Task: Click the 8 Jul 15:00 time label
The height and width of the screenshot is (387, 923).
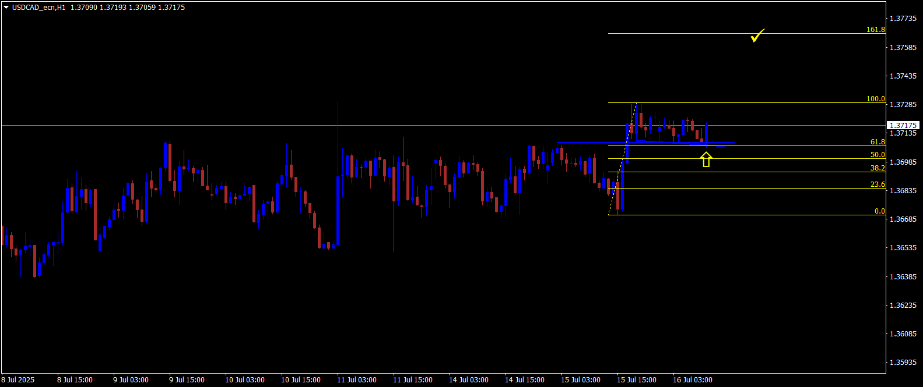Action: 75,380
